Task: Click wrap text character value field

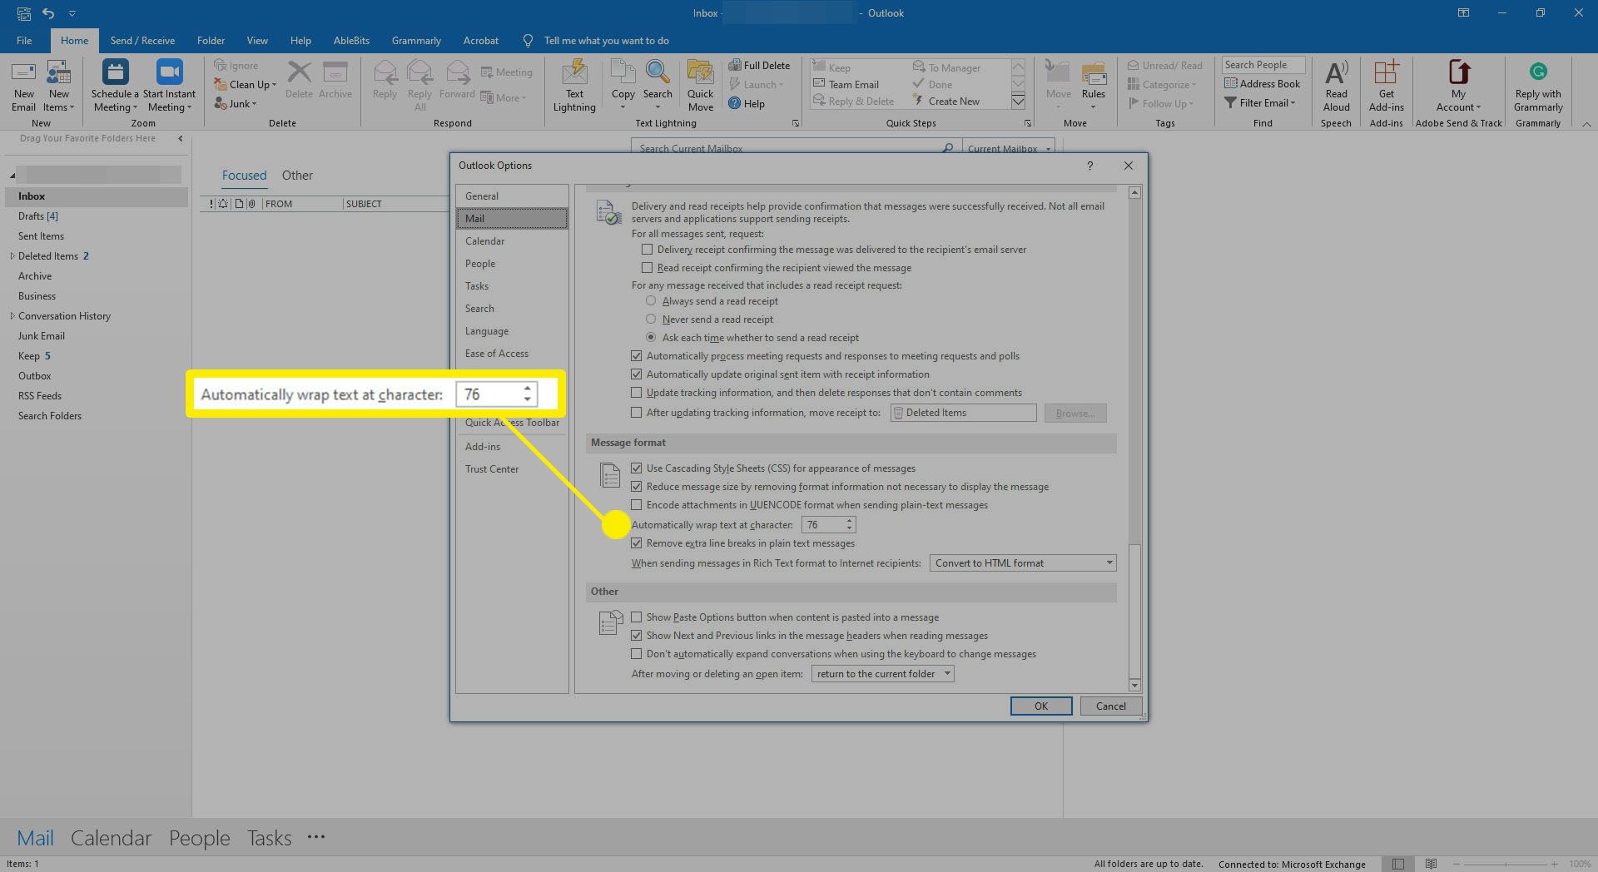Action: (822, 525)
